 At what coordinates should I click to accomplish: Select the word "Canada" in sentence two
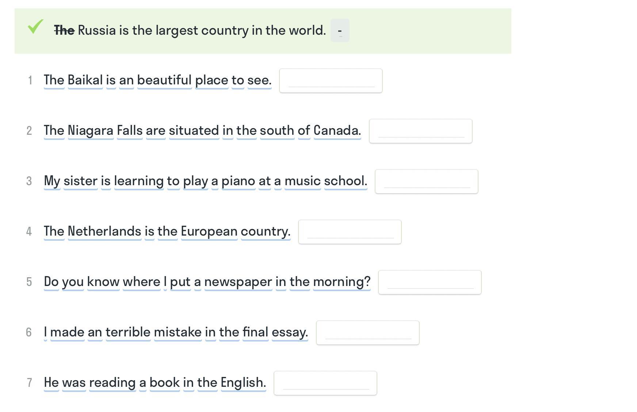(x=337, y=130)
